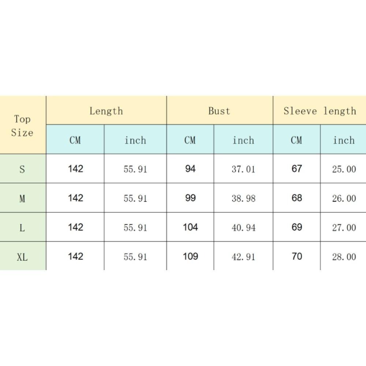Screen dimensions: 366x366
Task: Click the bust value 109 cell
Action: point(190,256)
